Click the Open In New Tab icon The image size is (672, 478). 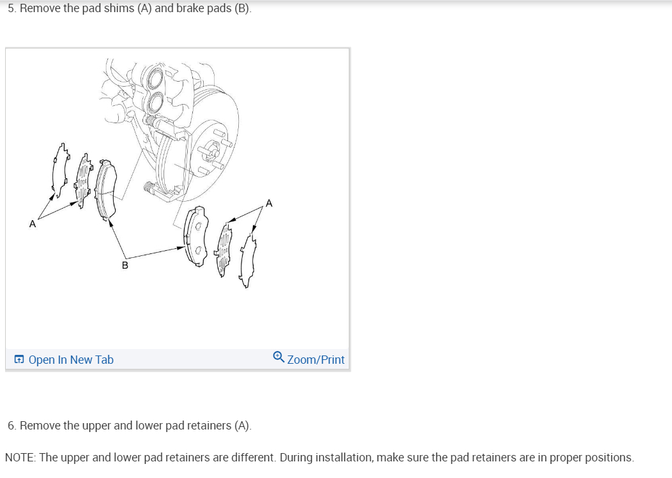point(19,359)
